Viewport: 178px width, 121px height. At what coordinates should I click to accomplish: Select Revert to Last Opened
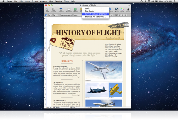coord(96,14)
